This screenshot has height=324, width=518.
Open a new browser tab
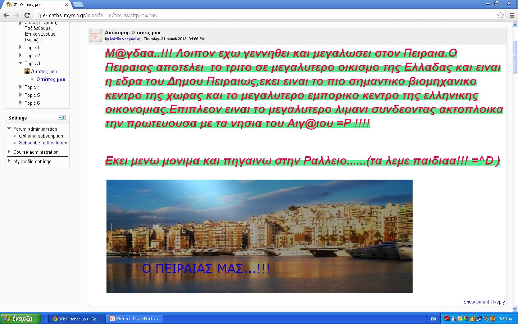click(78, 5)
